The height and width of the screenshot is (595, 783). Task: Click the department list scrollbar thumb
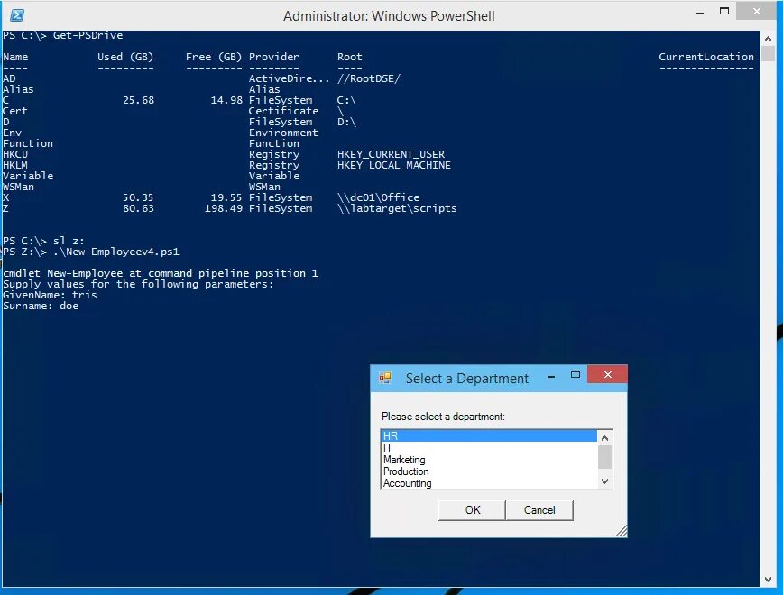604,457
